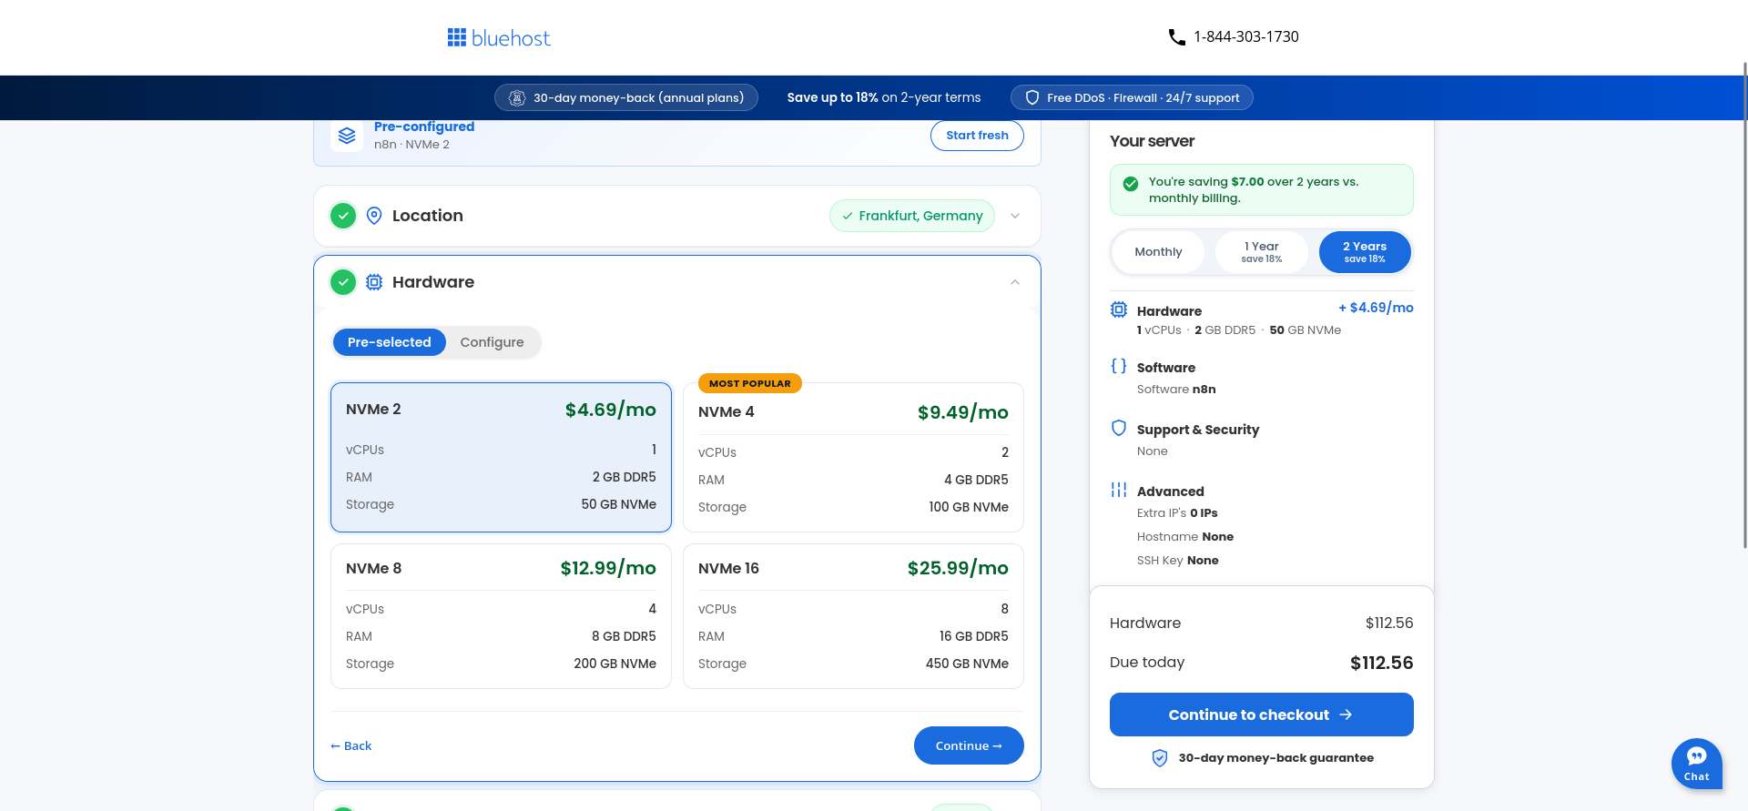This screenshot has height=811, width=1748.
Task: Click the Continue button
Action: pyautogui.click(x=969, y=745)
